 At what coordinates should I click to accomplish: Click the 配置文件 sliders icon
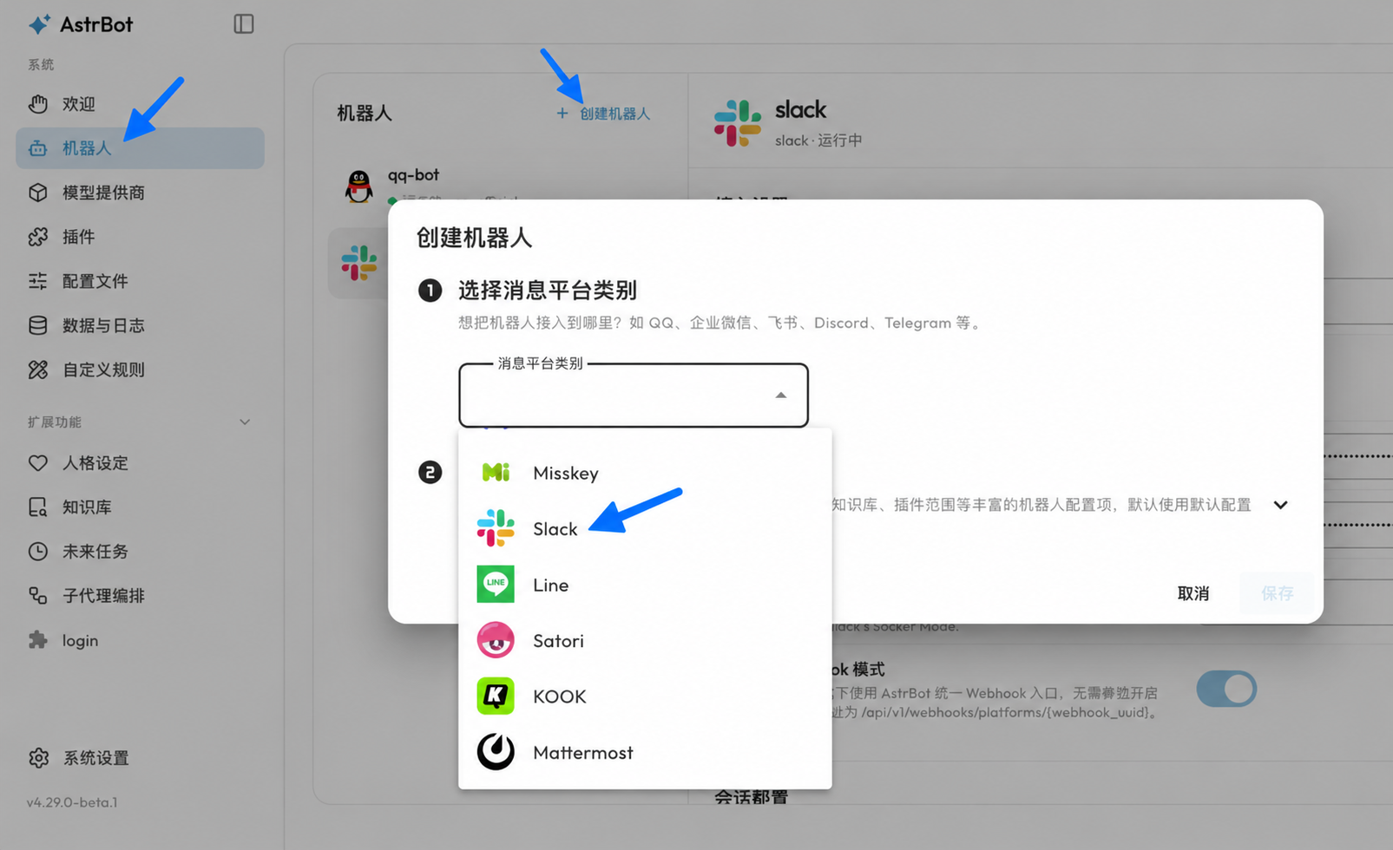coord(37,281)
